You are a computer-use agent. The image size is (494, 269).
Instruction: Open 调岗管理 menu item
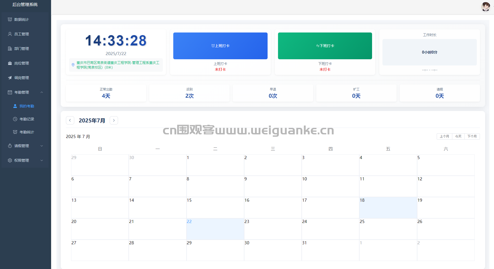tap(25, 78)
